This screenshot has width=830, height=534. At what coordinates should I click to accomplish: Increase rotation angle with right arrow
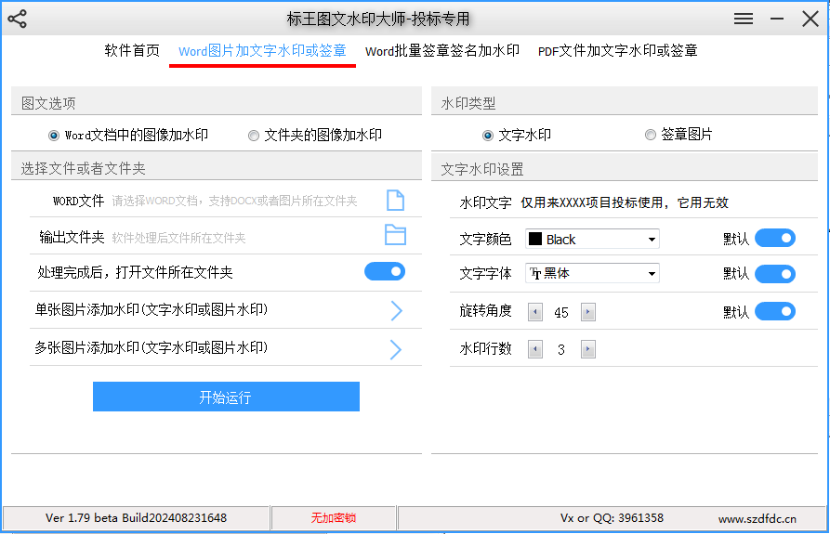coord(588,312)
